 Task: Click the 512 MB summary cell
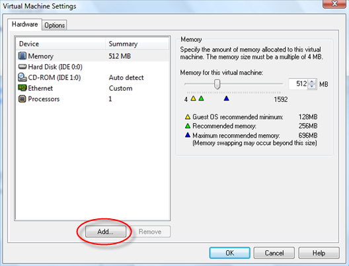click(x=120, y=56)
